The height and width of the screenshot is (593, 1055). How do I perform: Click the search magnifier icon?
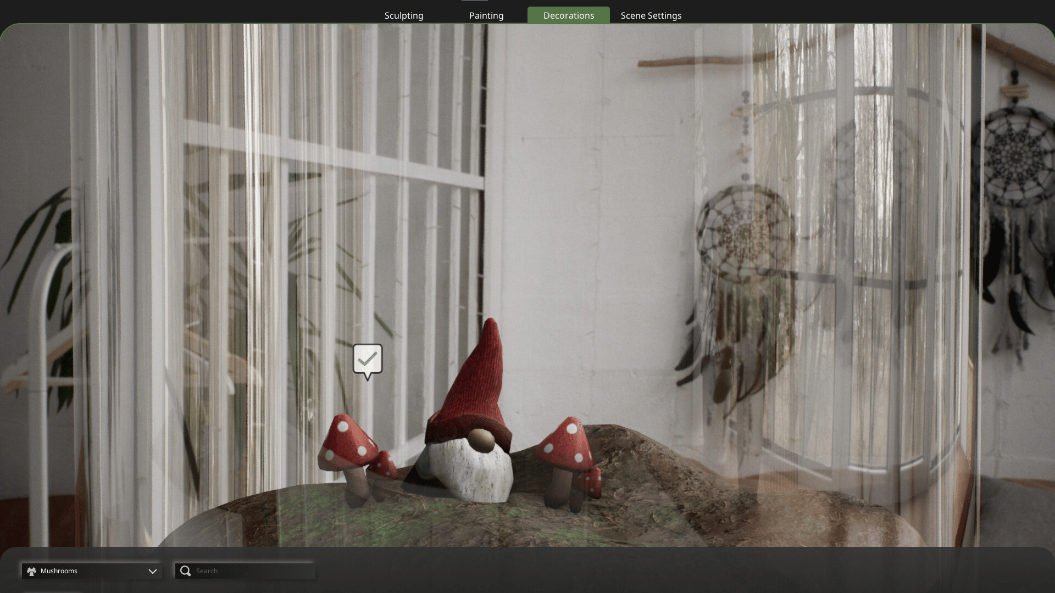[x=186, y=571]
